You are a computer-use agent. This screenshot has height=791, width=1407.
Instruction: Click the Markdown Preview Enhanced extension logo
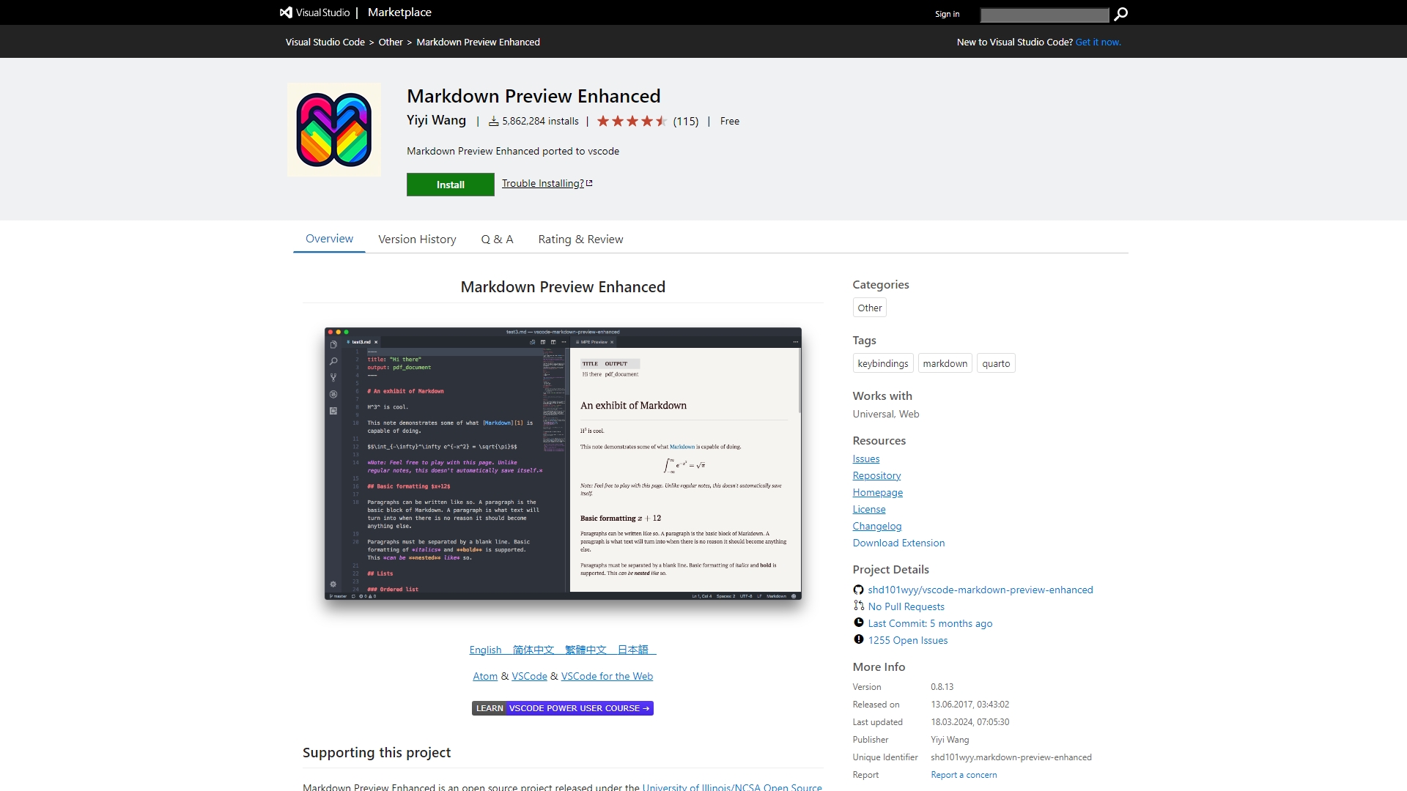tap(334, 130)
